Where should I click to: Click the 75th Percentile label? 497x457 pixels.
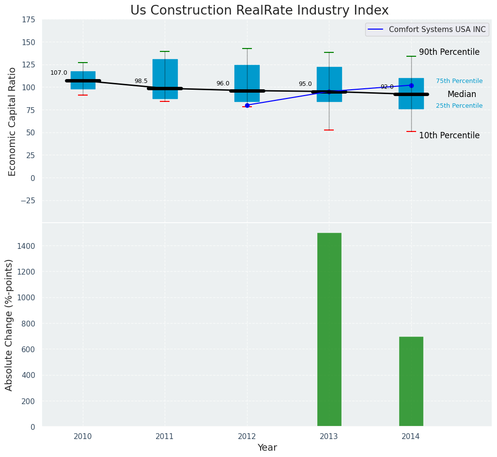click(x=459, y=82)
